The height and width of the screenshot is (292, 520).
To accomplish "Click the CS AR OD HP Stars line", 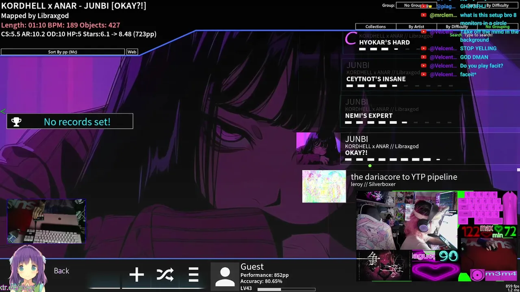I will [79, 34].
